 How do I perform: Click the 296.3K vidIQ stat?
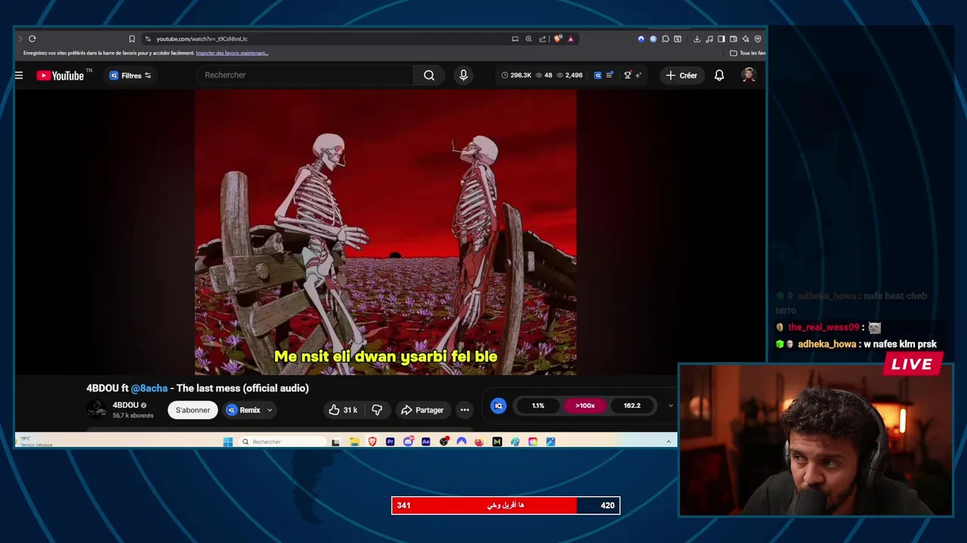[516, 75]
